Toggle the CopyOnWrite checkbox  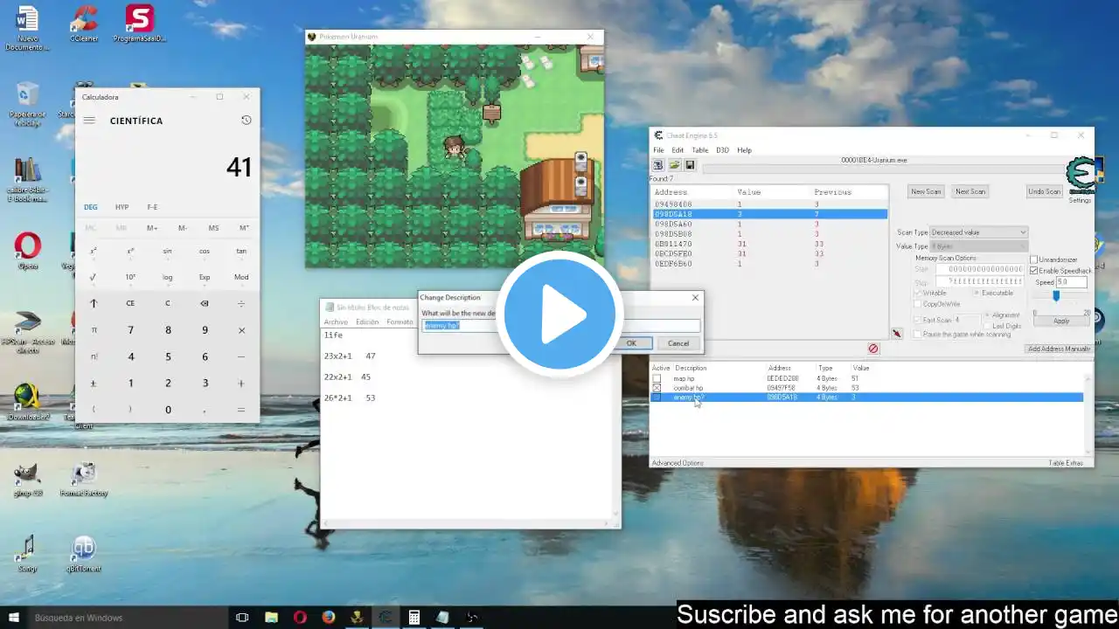coord(918,304)
